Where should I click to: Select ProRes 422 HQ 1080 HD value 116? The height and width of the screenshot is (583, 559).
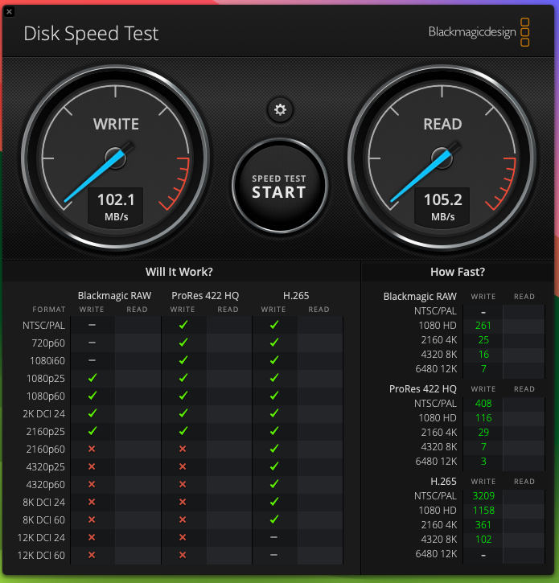[x=483, y=418]
